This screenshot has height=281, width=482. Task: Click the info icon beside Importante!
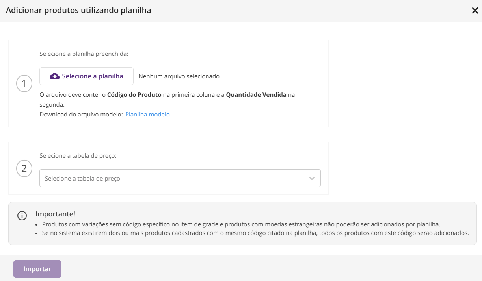(22, 216)
